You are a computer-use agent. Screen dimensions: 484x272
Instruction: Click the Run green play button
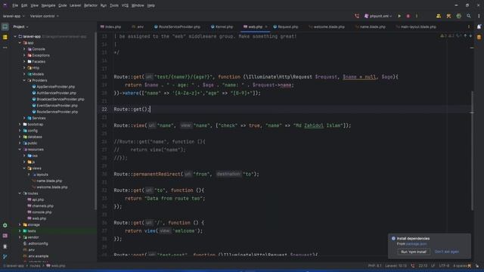click(399, 16)
